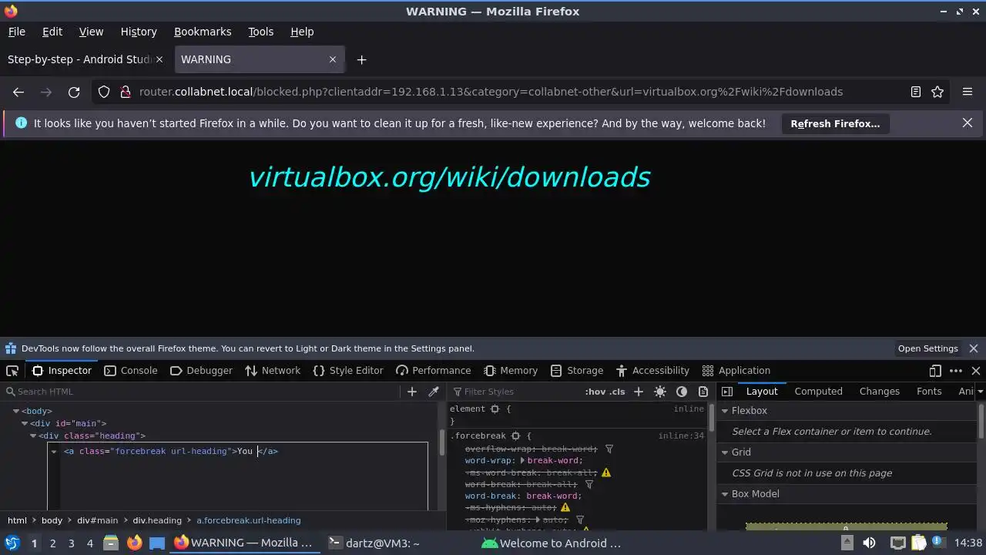Image resolution: width=986 pixels, height=555 pixels.
Task: Show site connection security padlock
Action: point(125,92)
